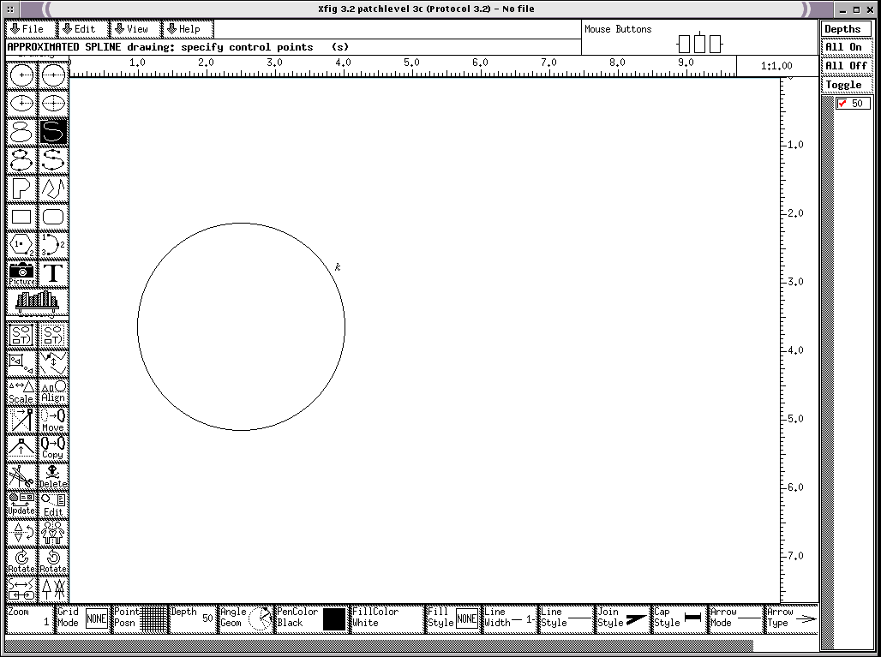Select the Align tool

[x=53, y=392]
